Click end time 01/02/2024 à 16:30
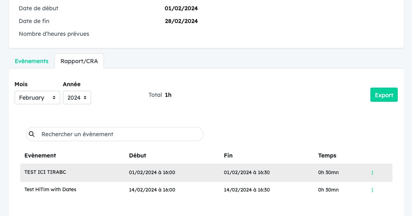 [247, 172]
